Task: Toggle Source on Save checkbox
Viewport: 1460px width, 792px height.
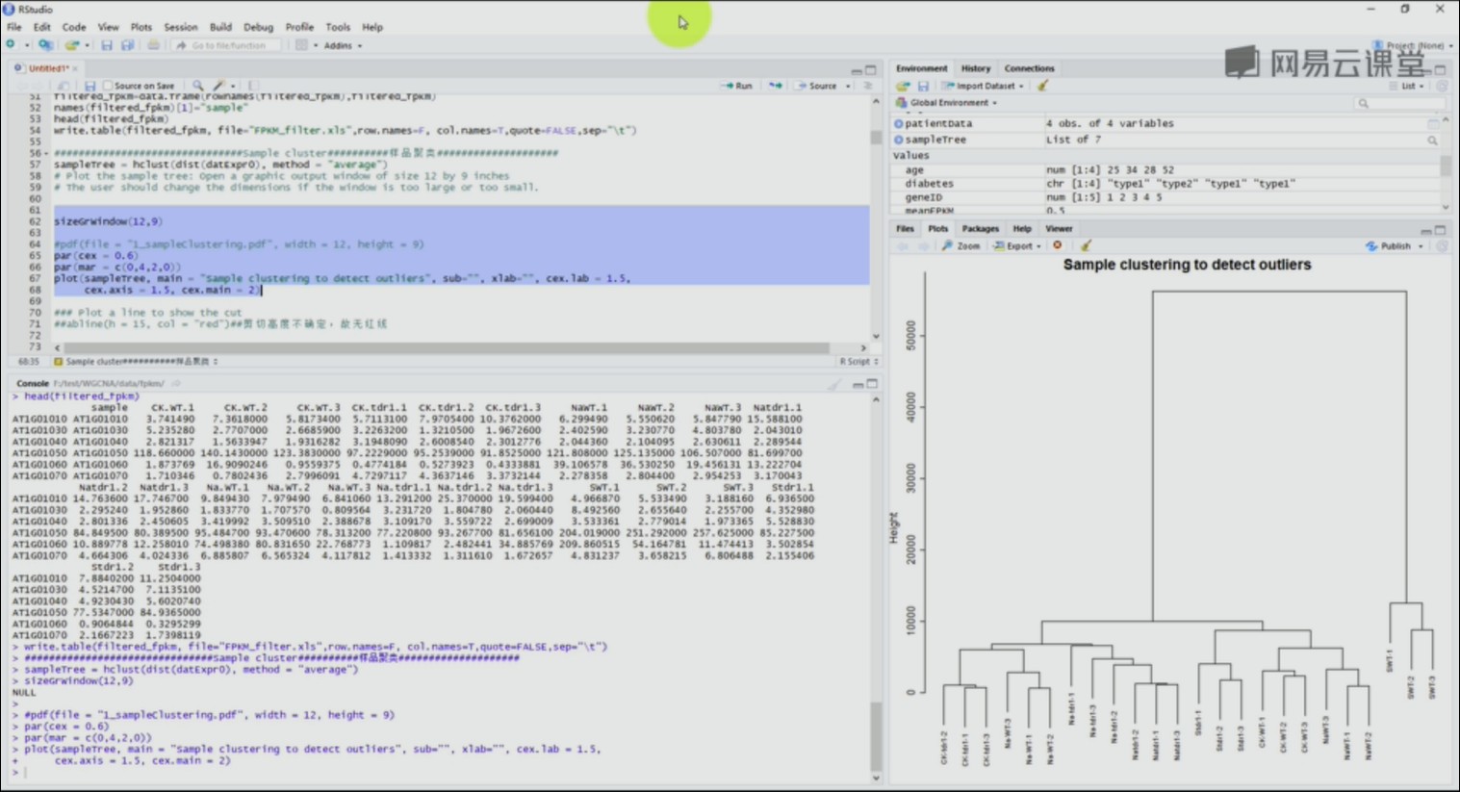Action: pyautogui.click(x=108, y=86)
